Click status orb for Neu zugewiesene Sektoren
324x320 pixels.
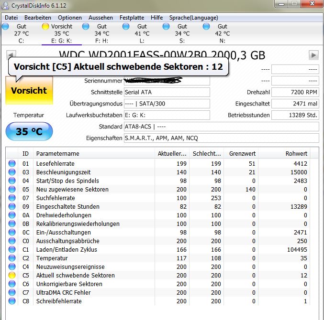point(12,189)
